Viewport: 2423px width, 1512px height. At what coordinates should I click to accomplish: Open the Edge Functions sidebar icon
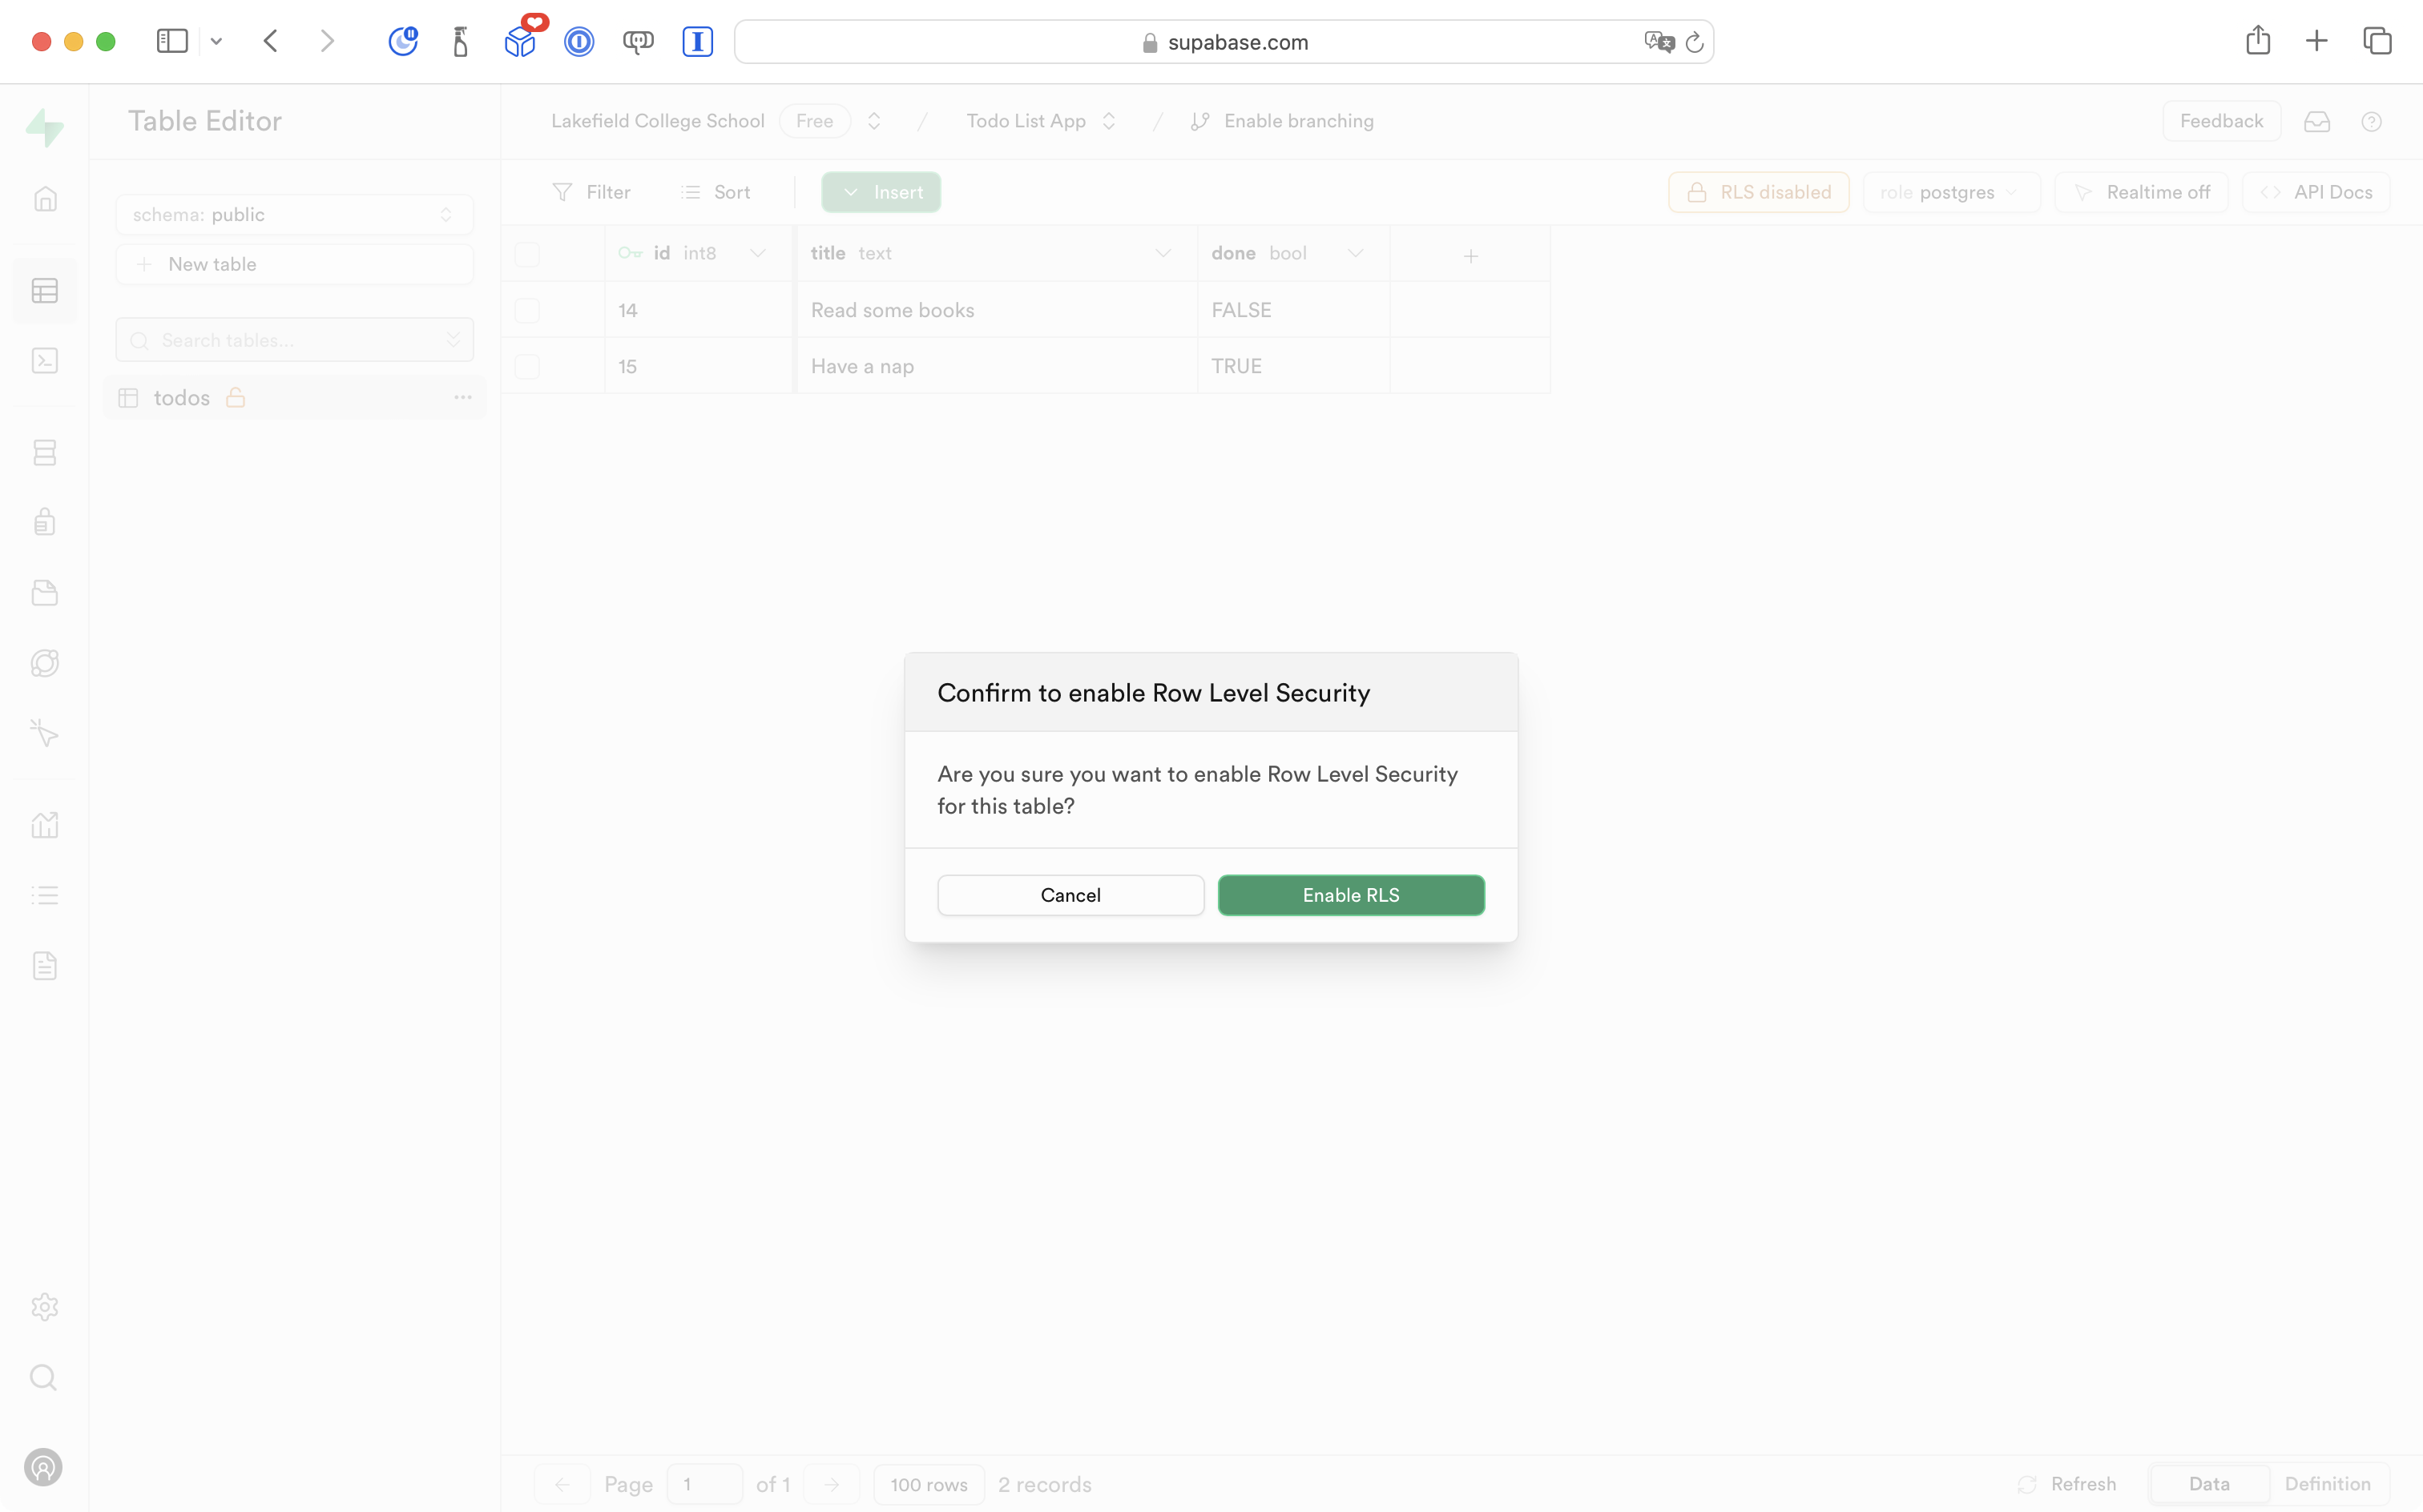45,663
